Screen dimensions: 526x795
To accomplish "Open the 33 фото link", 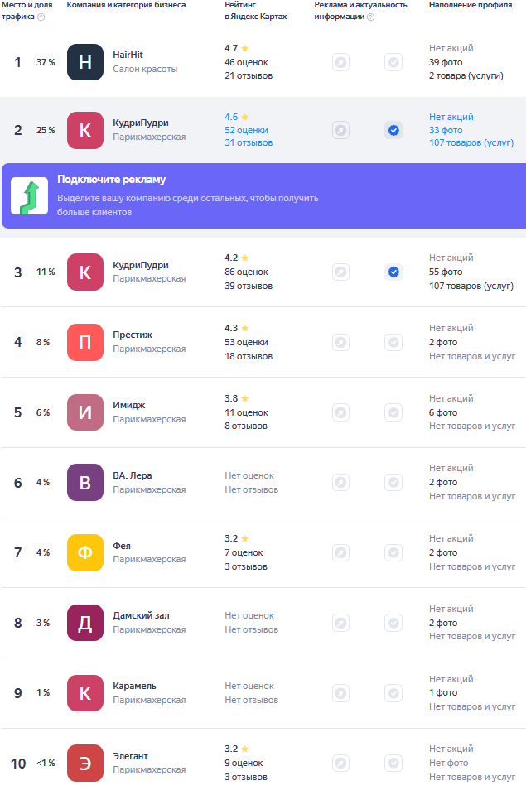I will 446,130.
